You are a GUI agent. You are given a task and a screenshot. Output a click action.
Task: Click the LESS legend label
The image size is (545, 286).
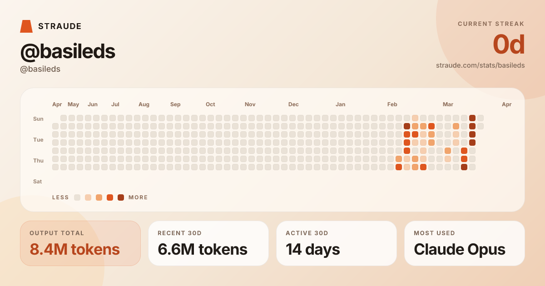pyautogui.click(x=60, y=197)
